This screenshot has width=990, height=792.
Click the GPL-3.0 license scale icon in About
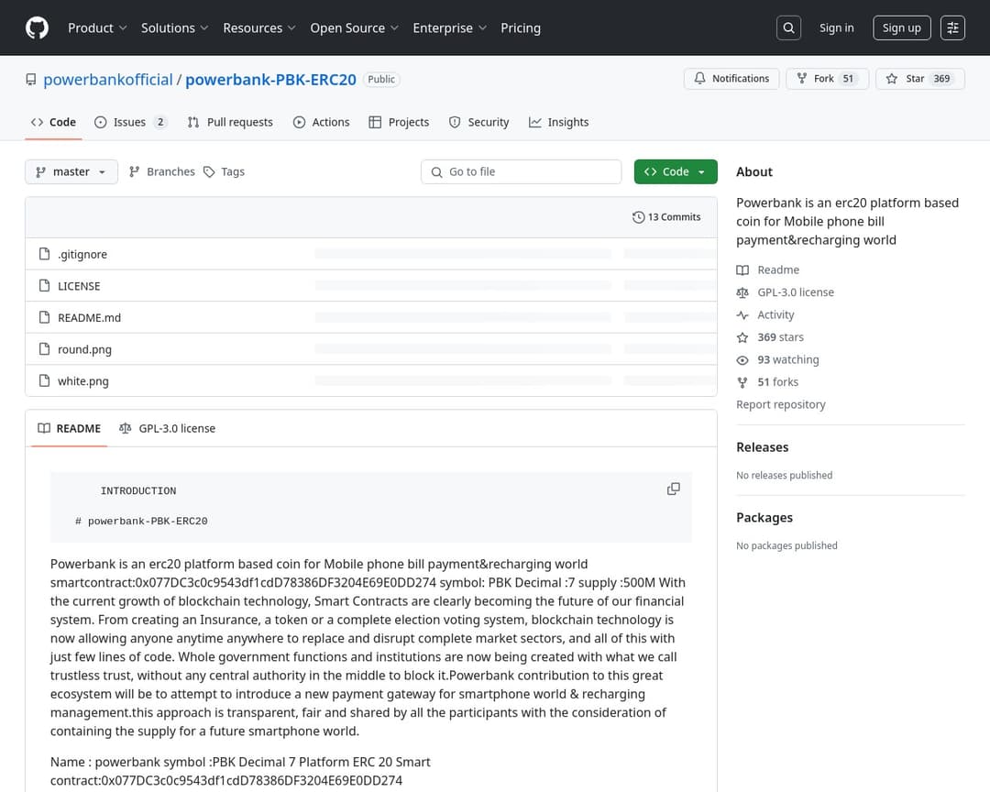(x=742, y=292)
